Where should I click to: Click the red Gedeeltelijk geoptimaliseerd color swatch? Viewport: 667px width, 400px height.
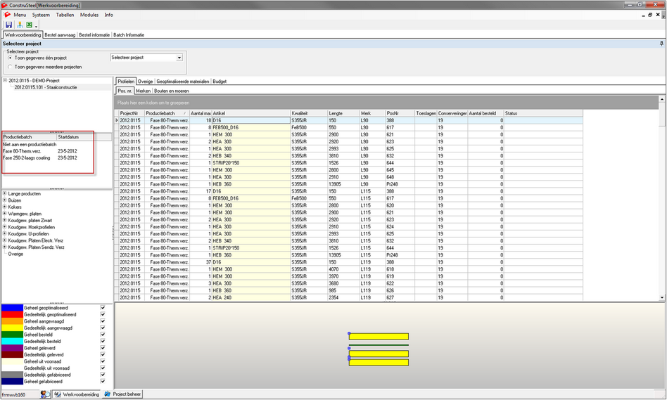13,314
